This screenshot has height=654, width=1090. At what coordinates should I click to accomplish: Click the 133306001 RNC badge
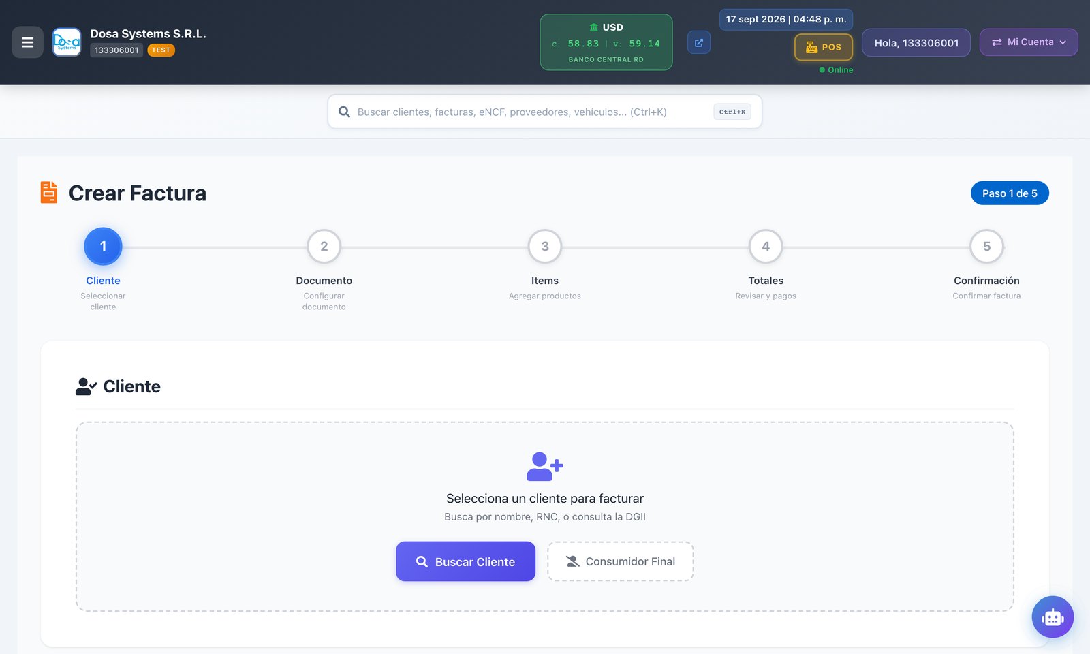[x=116, y=50]
